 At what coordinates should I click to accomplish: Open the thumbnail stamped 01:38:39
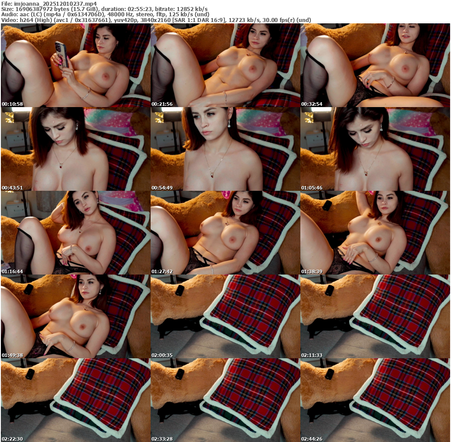pos(375,233)
